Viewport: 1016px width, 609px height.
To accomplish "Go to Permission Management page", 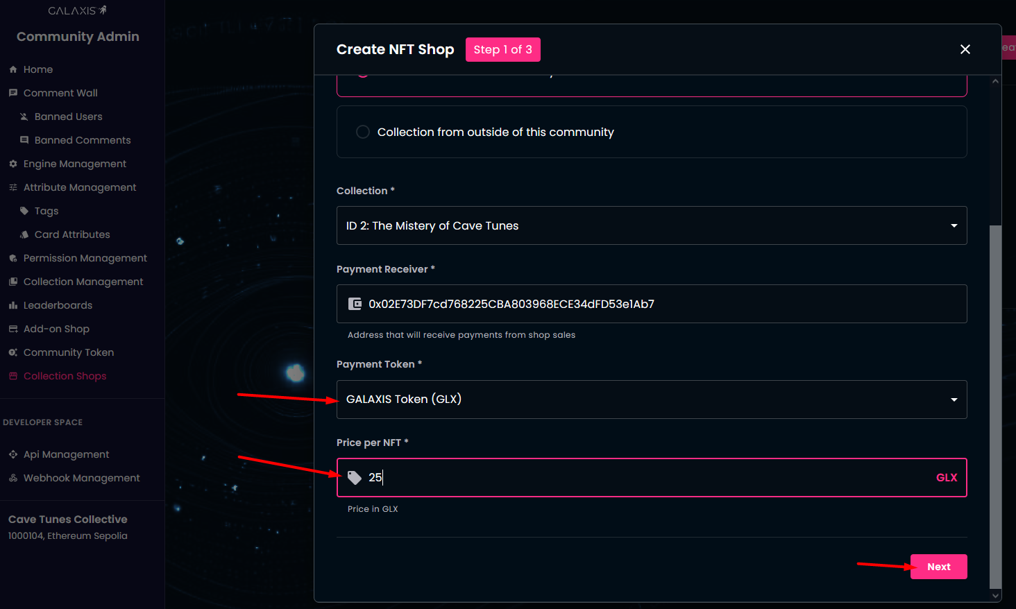I will point(85,258).
